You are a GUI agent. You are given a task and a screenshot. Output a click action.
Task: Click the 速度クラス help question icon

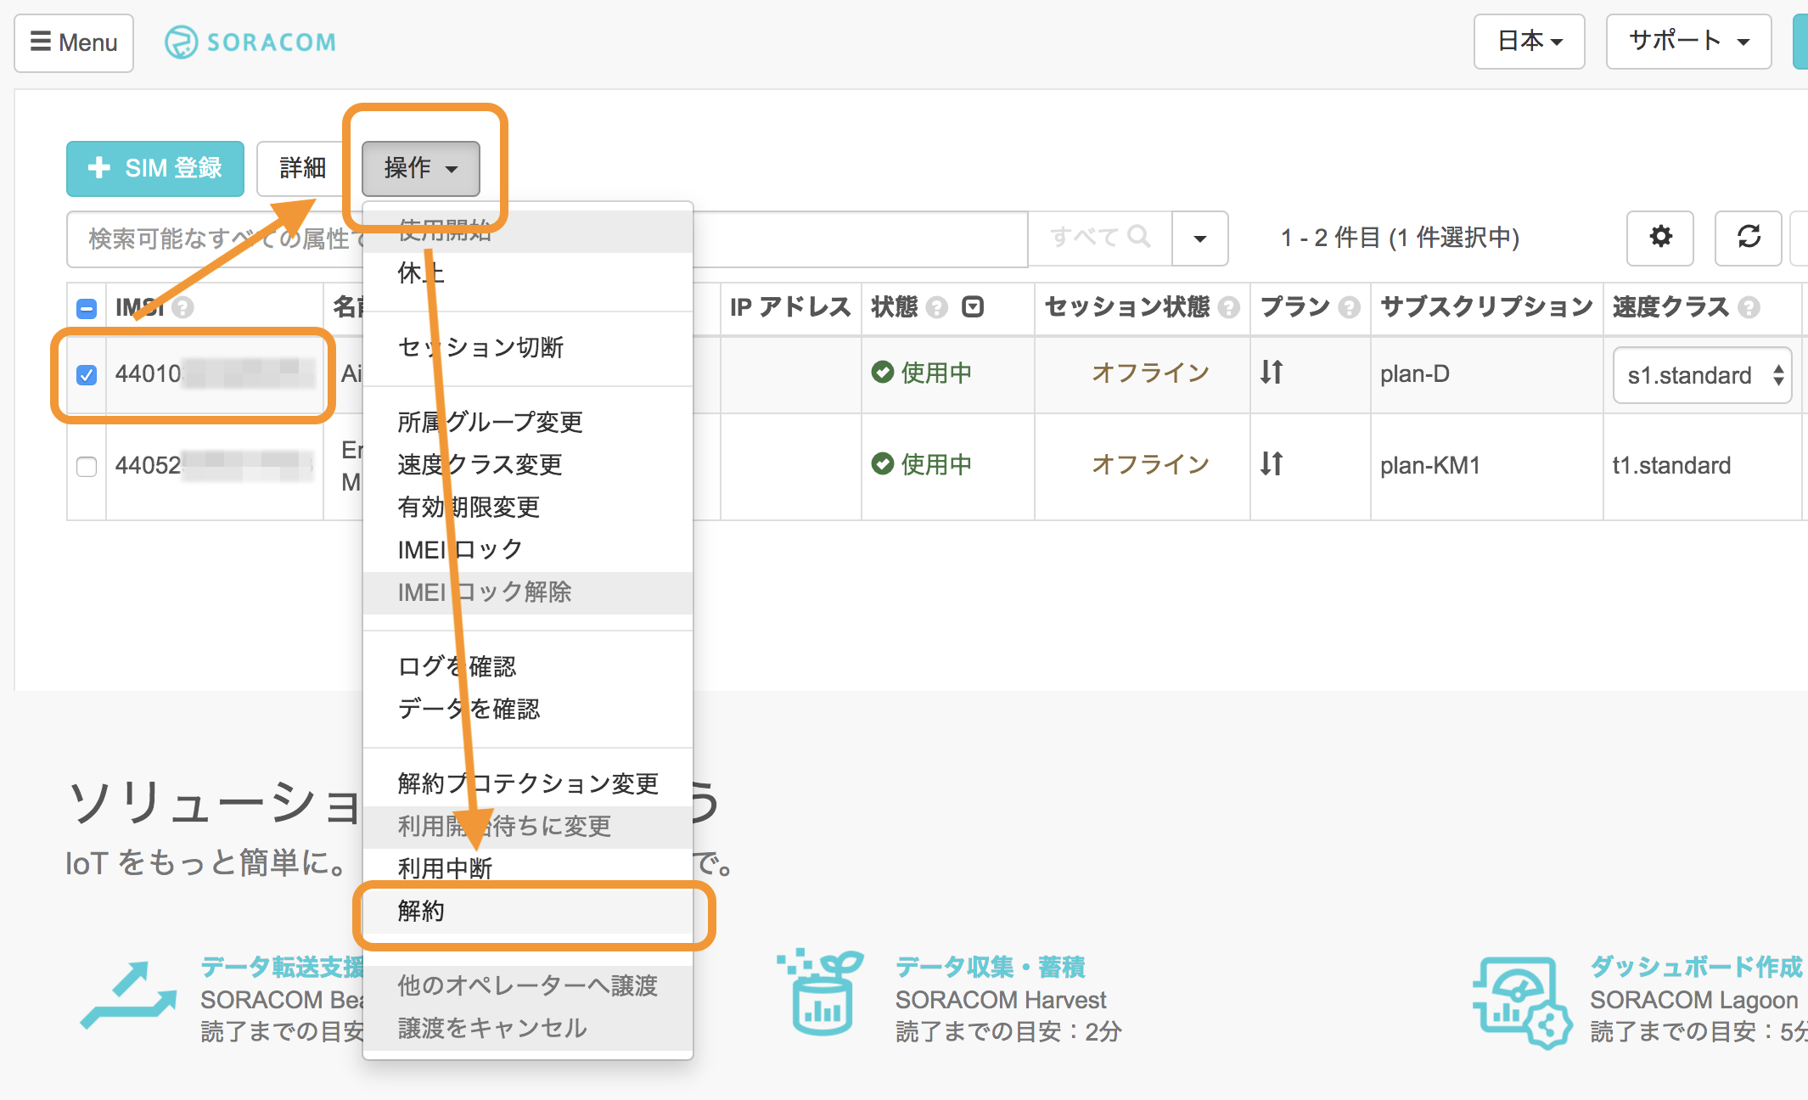[x=1748, y=307]
